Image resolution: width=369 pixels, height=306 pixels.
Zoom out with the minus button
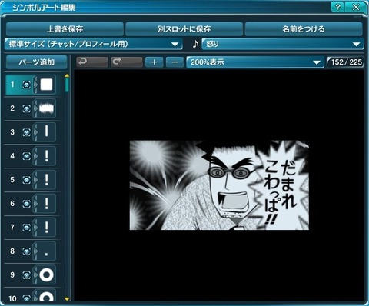[175, 62]
